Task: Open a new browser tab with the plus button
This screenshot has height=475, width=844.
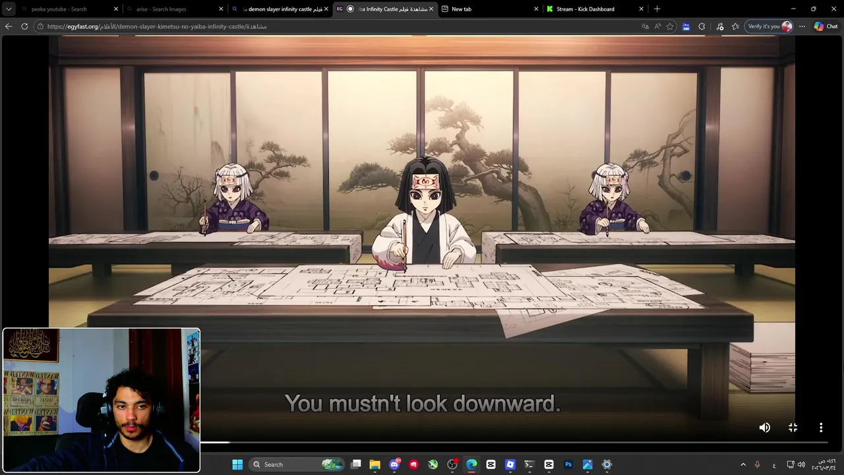Action: coord(657,9)
